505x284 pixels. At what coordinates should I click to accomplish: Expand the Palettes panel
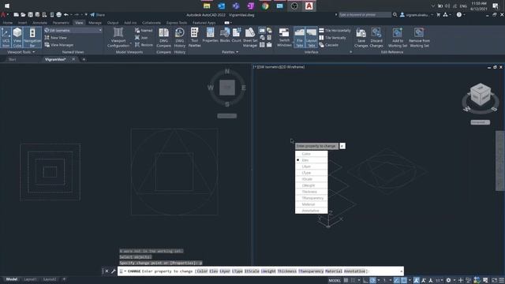[x=230, y=52]
